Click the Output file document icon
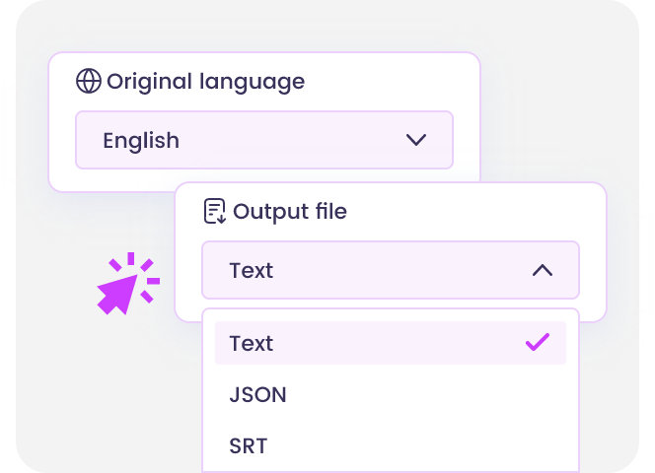Viewport: 655px width, 473px height. pos(214,211)
